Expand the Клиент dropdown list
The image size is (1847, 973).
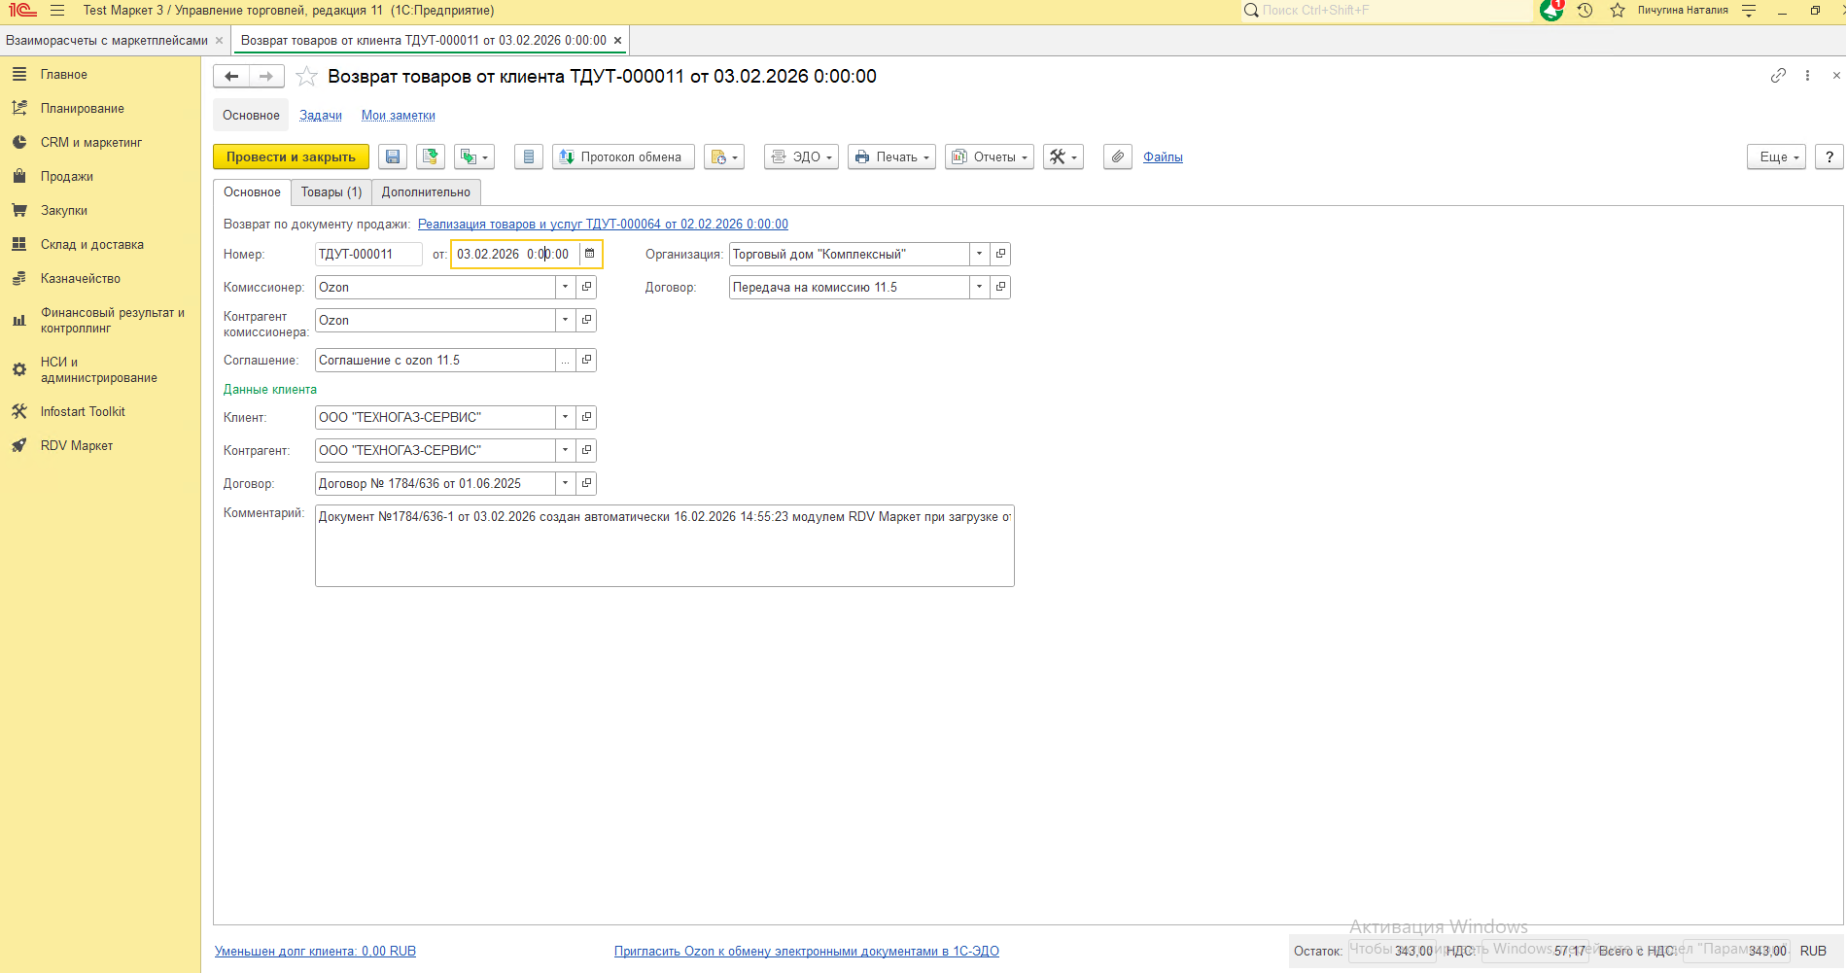565,418
